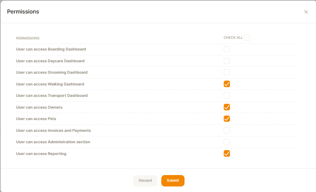316x192 pixels.
Task: Close the Permissions dialog with X icon
Action: pyautogui.click(x=306, y=12)
